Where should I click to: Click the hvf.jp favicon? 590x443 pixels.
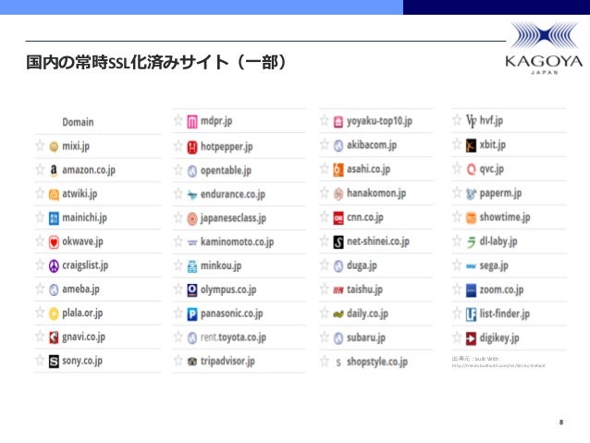[471, 121]
